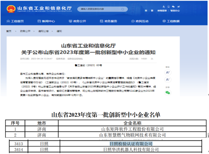Open 工信数据 navigation tab
This screenshot has width=209, height=154.
click(x=171, y=21)
